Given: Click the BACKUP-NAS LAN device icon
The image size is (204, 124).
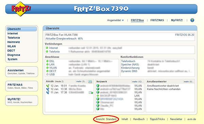Looking at the screenshot, I should pos(98,96).
